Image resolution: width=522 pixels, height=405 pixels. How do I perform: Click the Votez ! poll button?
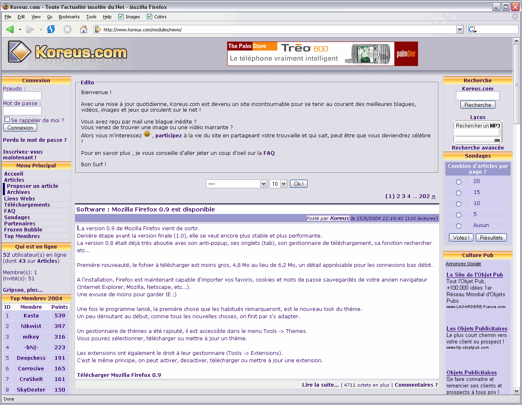coord(461,238)
